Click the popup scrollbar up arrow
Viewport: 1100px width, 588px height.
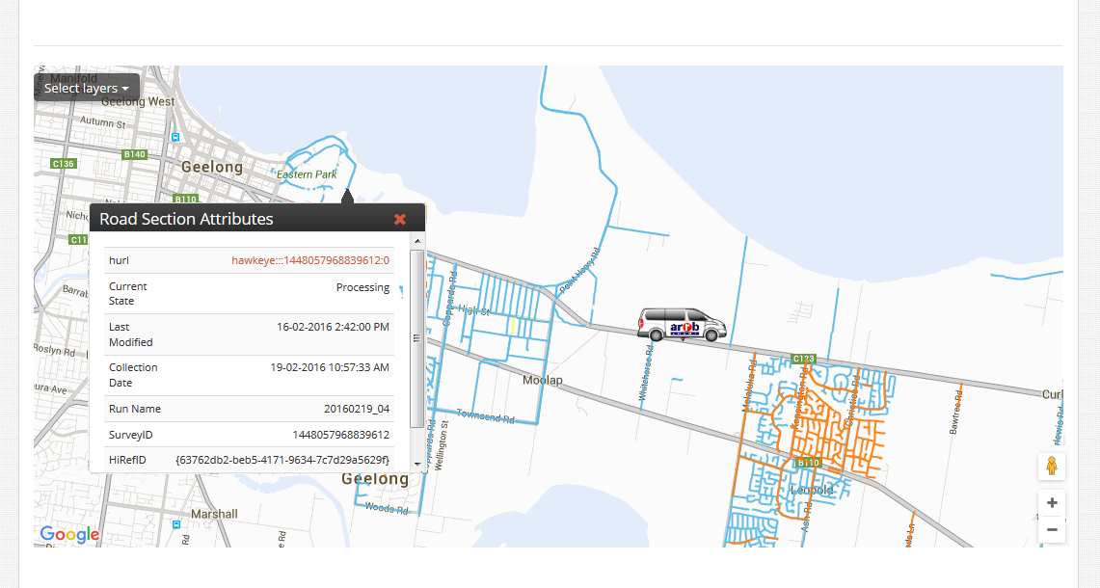(x=416, y=240)
